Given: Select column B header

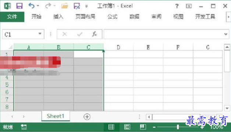Looking at the screenshot, I should (58, 47).
